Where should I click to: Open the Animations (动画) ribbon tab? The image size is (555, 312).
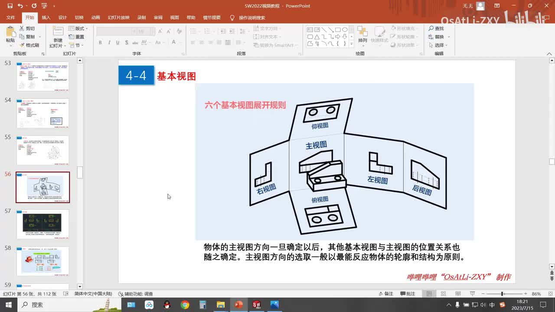95,18
